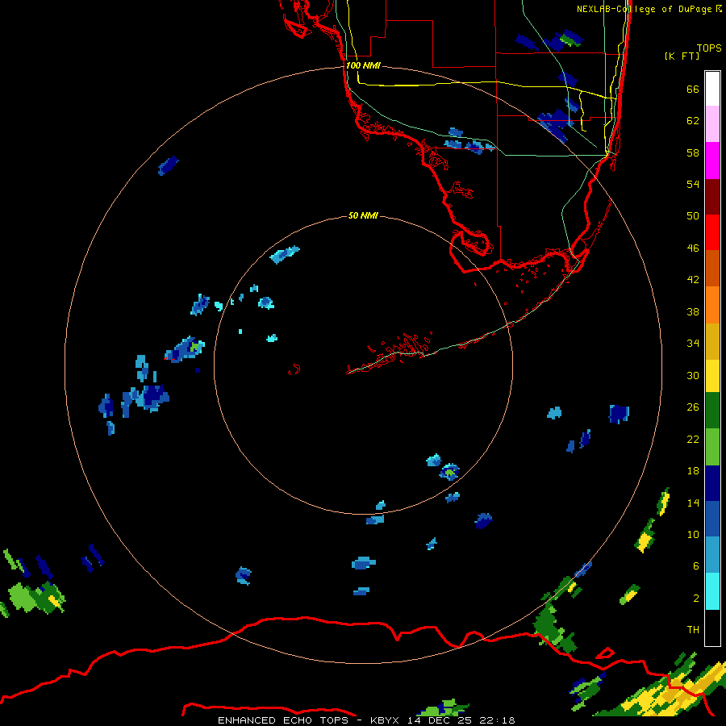
Task: Click the light pink legend swatch
Action: coord(712,124)
